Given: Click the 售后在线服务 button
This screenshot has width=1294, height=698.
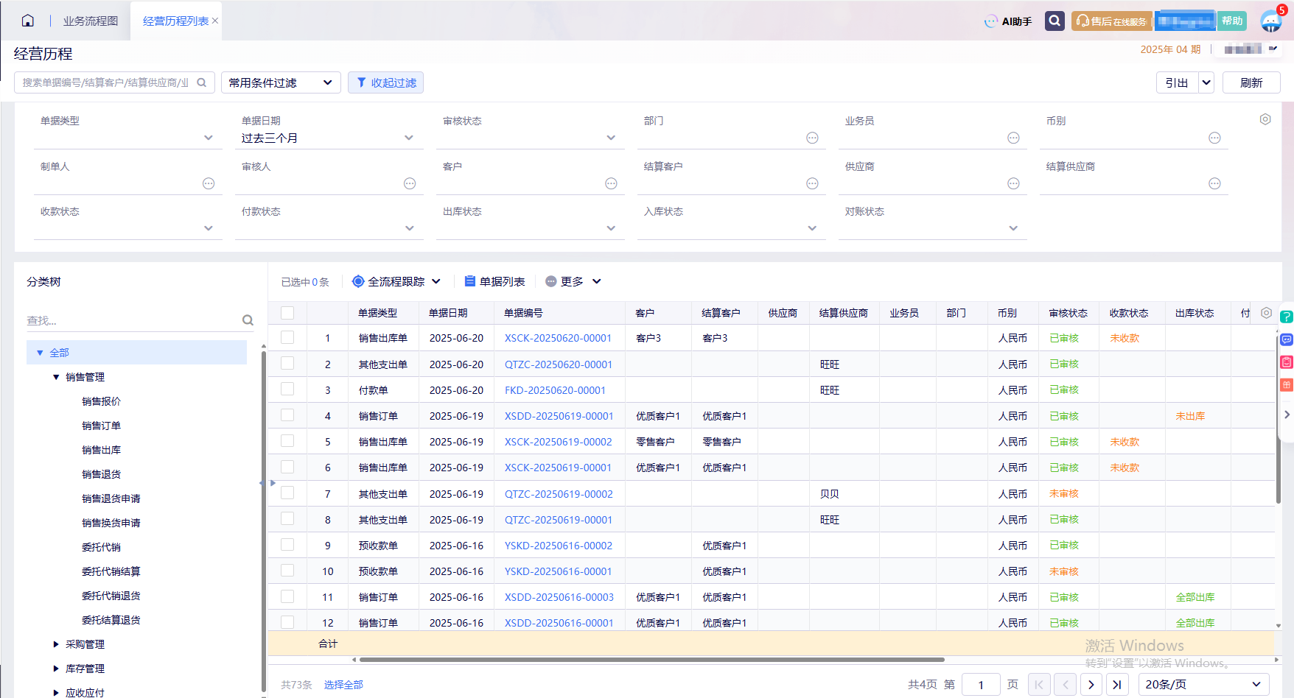Looking at the screenshot, I should click(1112, 21).
